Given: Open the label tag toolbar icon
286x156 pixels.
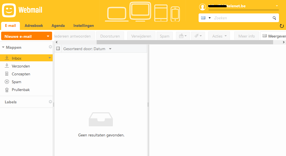Looking at the screenshot, I should coord(198,36).
